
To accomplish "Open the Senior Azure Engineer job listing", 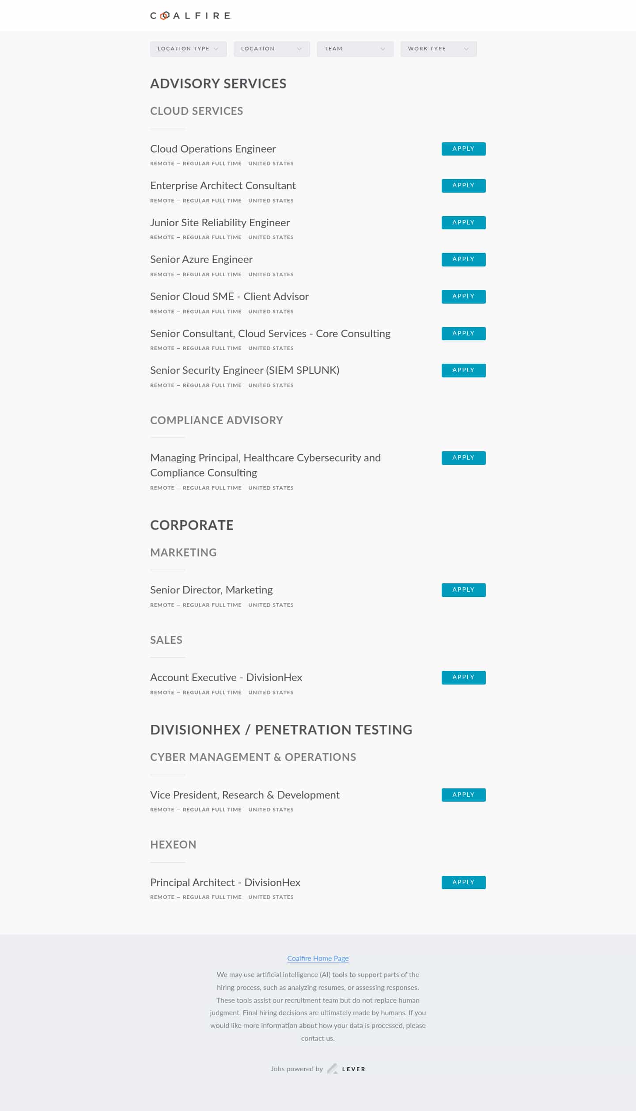I will tap(201, 259).
